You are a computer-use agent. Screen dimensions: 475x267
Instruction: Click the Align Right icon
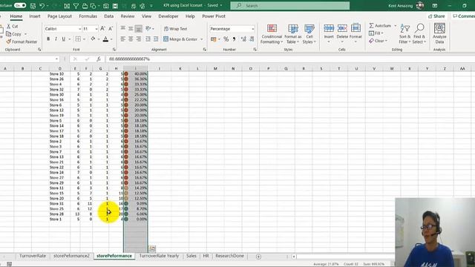[x=139, y=39]
